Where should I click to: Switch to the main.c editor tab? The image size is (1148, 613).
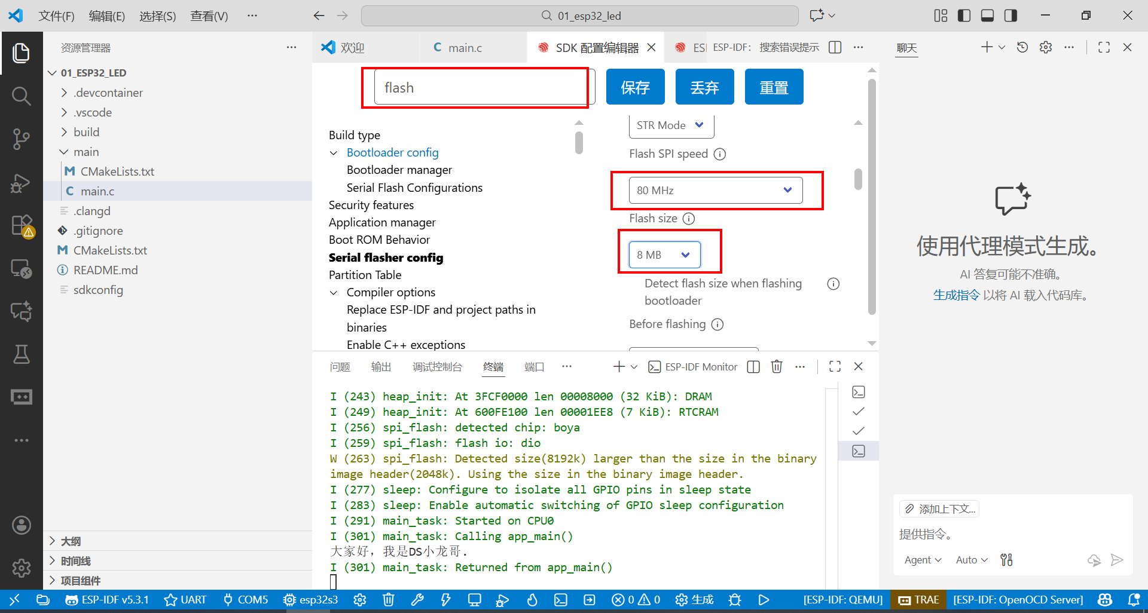(x=465, y=48)
